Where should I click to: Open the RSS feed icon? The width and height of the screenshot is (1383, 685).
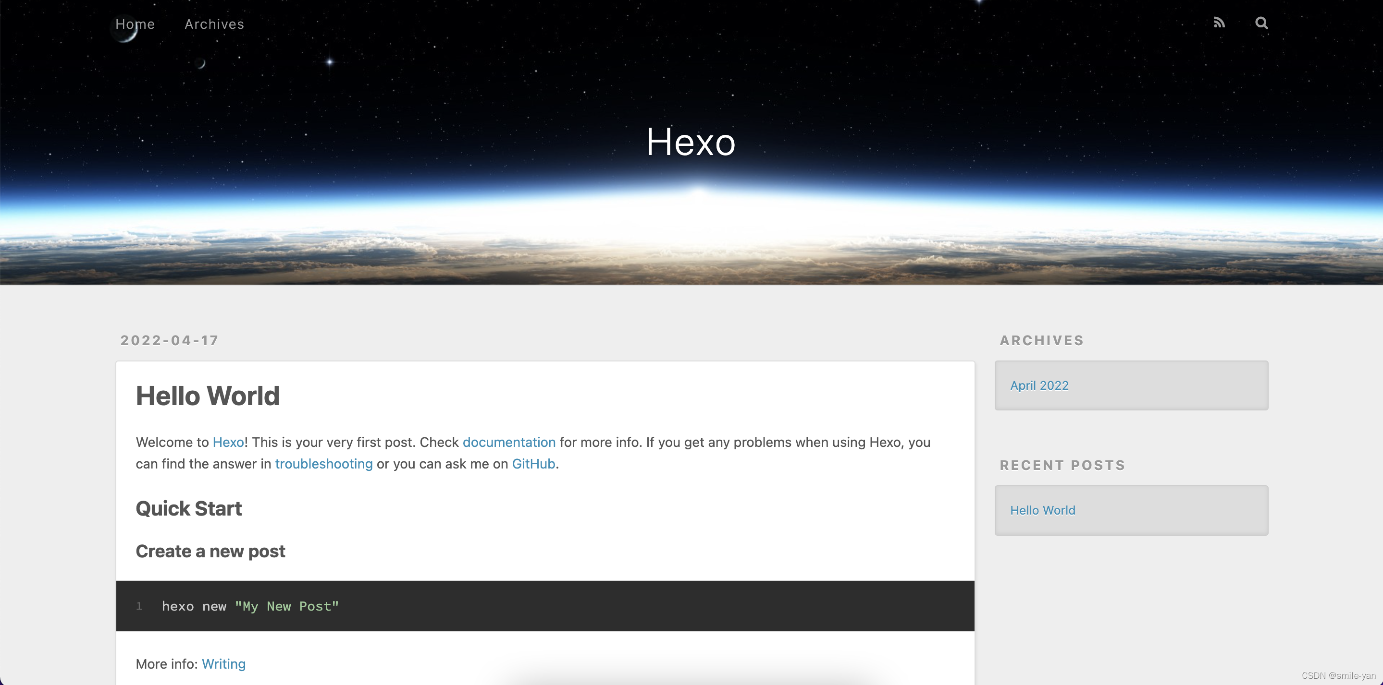click(x=1219, y=23)
